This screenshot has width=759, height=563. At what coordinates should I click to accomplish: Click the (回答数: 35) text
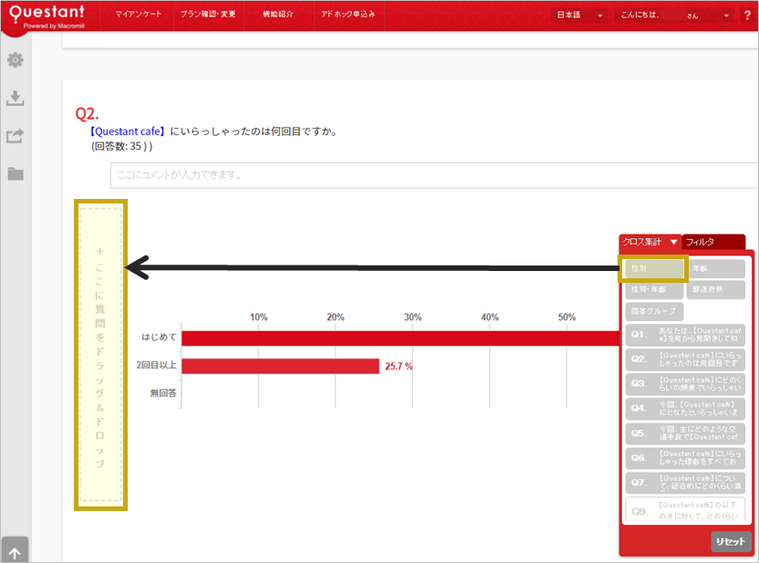(121, 146)
